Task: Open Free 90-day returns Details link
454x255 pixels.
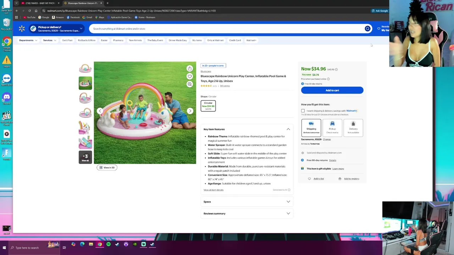Action: tap(332, 160)
